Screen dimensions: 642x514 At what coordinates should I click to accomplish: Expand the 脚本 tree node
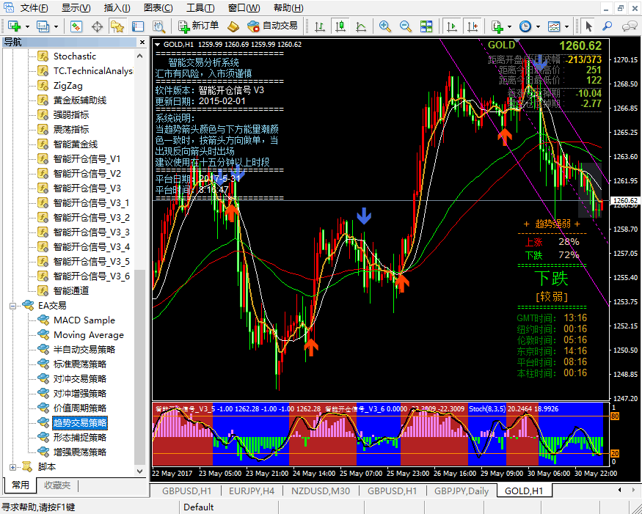[x=13, y=466]
